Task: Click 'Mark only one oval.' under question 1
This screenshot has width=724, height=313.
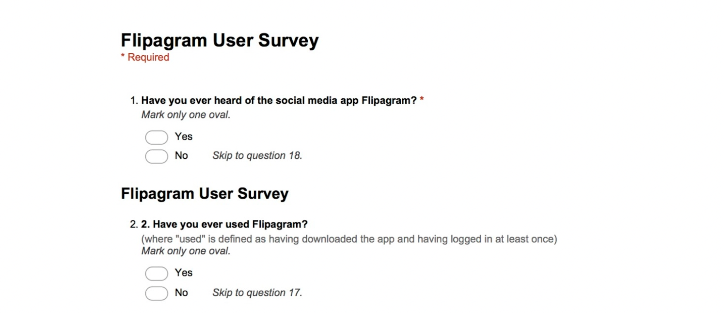Action: [186, 115]
